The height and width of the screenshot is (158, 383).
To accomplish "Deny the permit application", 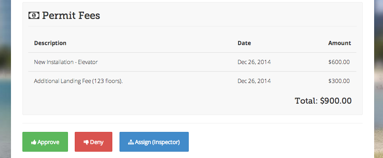I will [x=94, y=142].
